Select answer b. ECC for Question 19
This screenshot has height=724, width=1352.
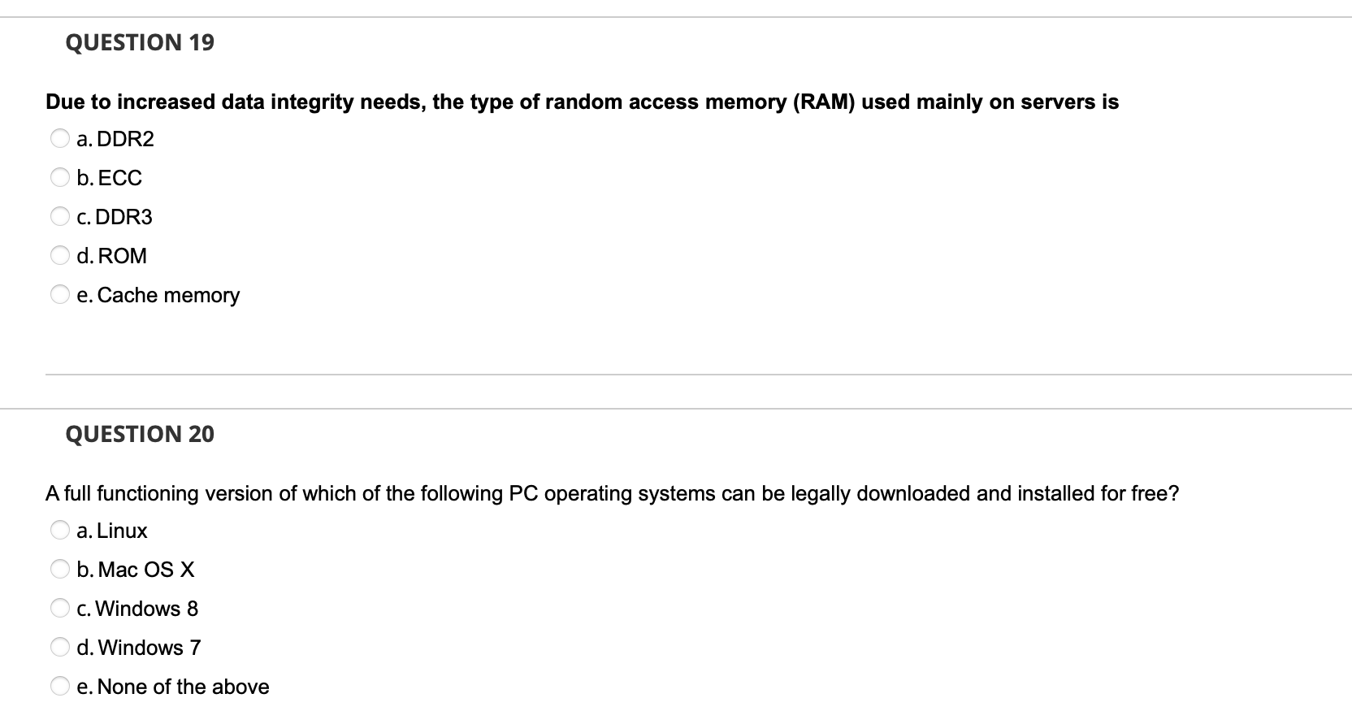(x=60, y=176)
